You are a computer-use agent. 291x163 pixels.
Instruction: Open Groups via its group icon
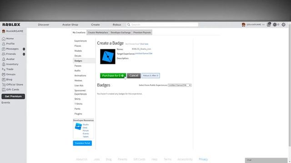[4, 74]
